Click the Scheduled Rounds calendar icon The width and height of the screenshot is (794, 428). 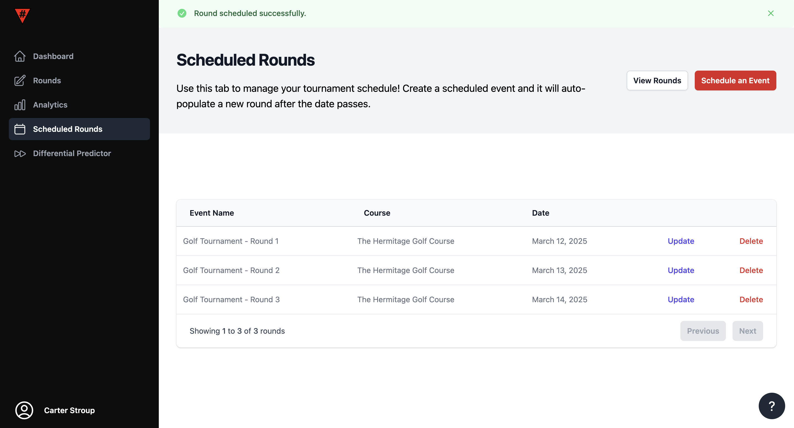pyautogui.click(x=20, y=129)
